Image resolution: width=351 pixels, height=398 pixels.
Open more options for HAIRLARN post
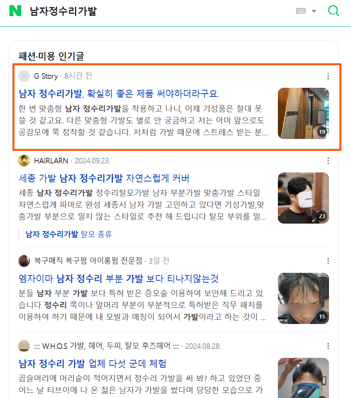(x=328, y=161)
